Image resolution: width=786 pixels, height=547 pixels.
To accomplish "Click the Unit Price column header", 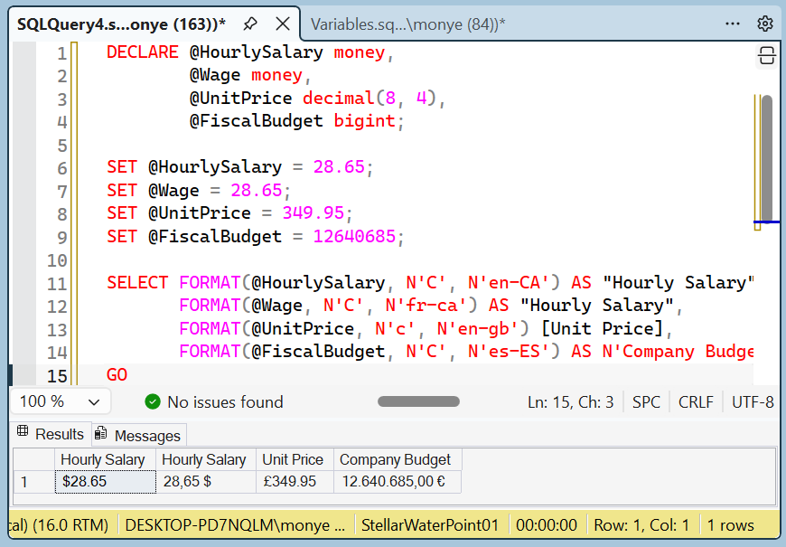I will pyautogui.click(x=295, y=459).
